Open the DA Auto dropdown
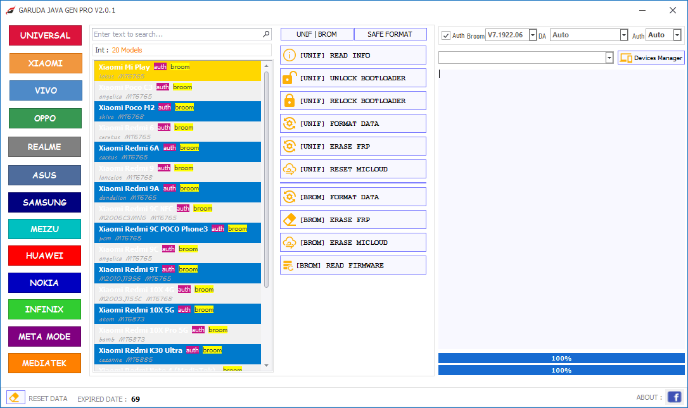This screenshot has height=408, width=688. click(x=624, y=35)
